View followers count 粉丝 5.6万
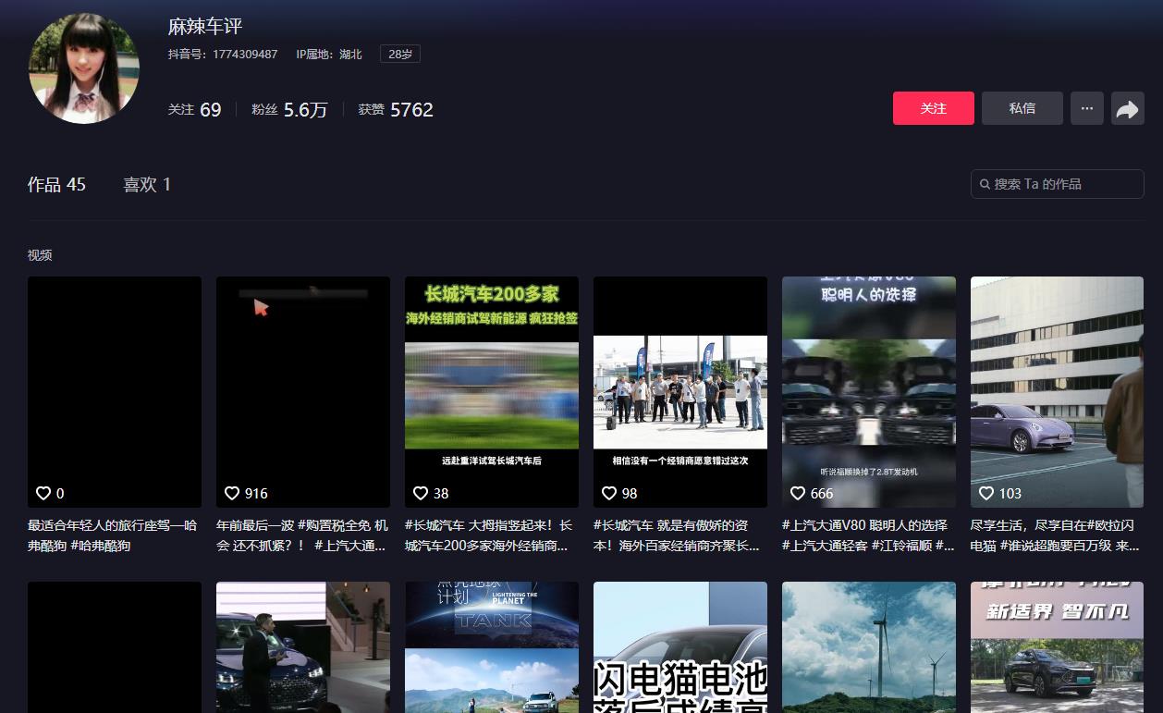This screenshot has width=1163, height=713. coord(289,109)
